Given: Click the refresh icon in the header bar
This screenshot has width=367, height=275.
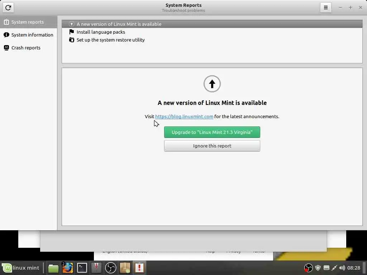Looking at the screenshot, I should [x=8, y=8].
